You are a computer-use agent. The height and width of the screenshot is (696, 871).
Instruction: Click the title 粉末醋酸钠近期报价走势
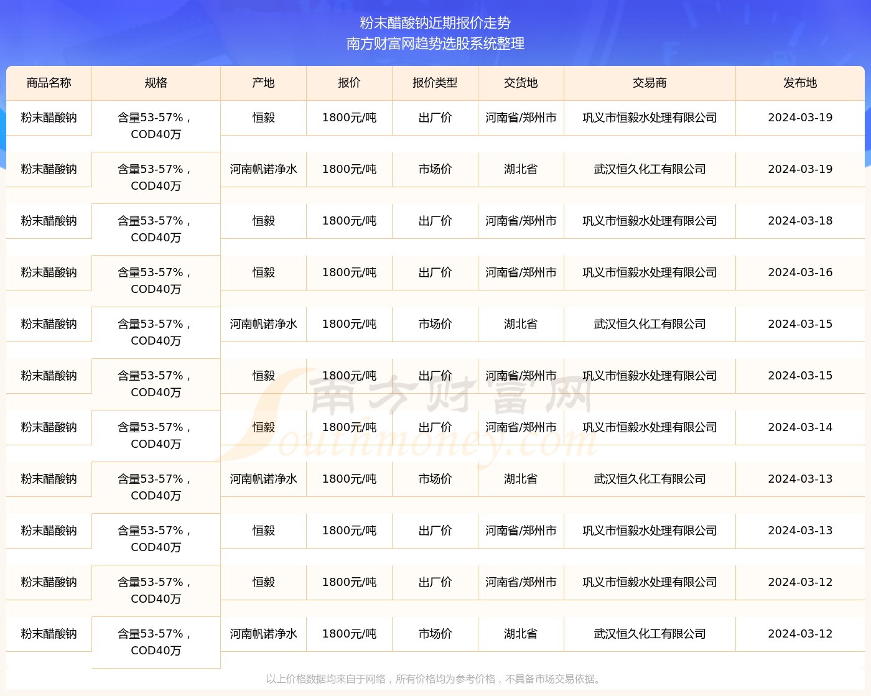pos(435,23)
